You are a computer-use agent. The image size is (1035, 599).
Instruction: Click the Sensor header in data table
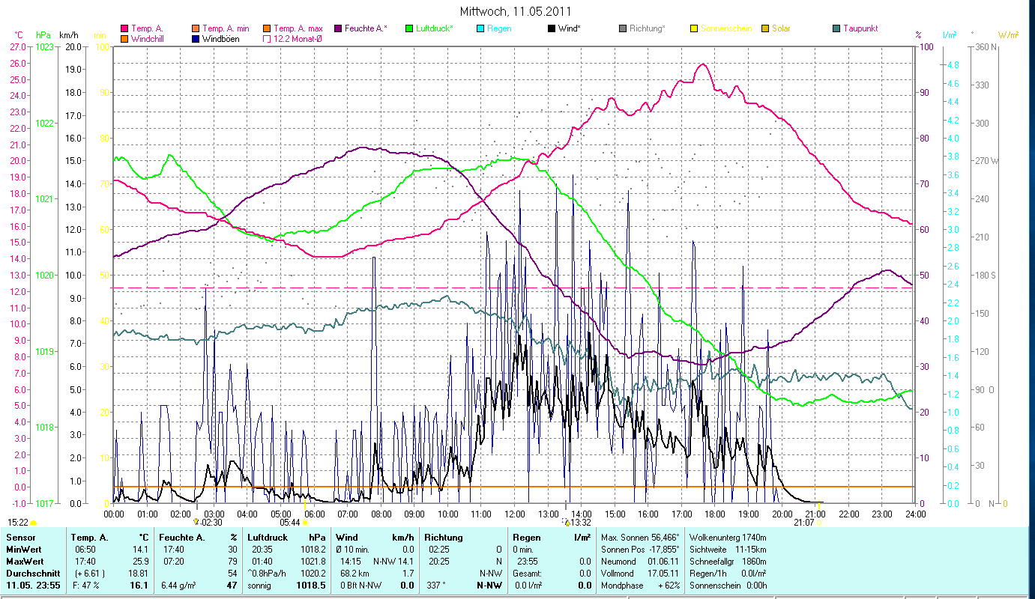click(19, 537)
